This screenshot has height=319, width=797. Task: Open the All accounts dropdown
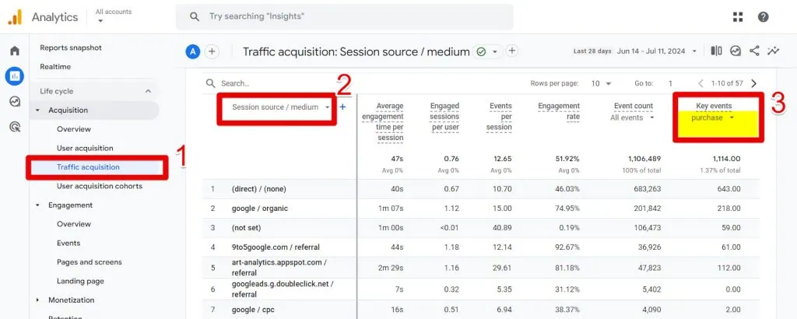[x=114, y=16]
